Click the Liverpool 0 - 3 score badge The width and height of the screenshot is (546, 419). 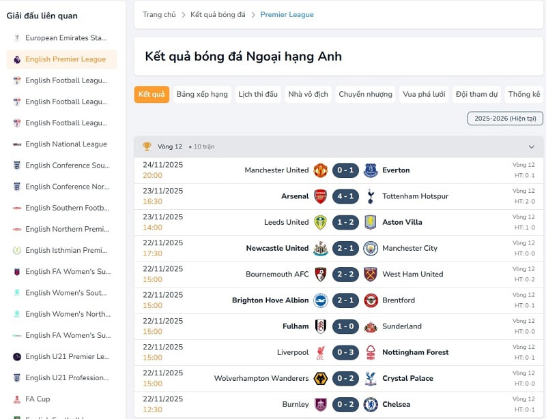coord(345,352)
